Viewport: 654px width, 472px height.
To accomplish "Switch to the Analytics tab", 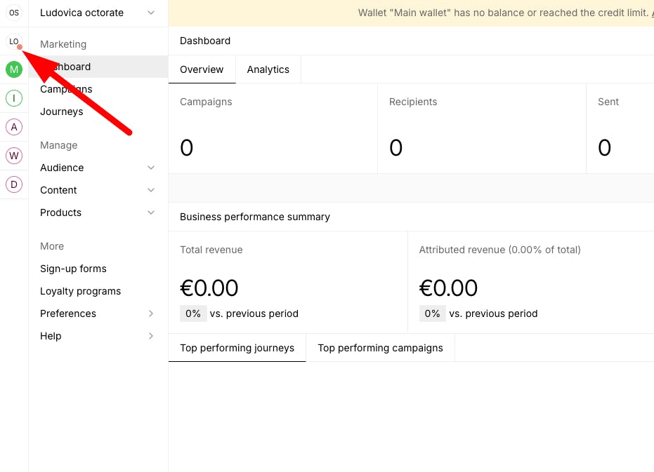I will (x=268, y=69).
